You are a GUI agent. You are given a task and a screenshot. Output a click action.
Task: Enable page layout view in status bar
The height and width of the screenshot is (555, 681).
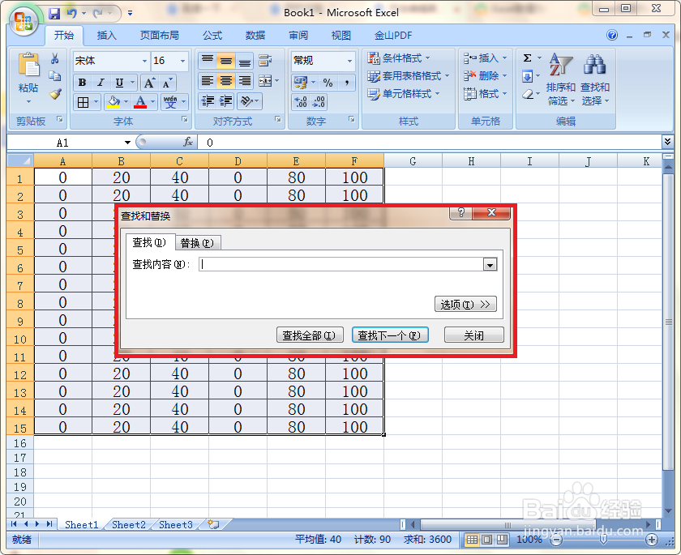click(x=486, y=538)
